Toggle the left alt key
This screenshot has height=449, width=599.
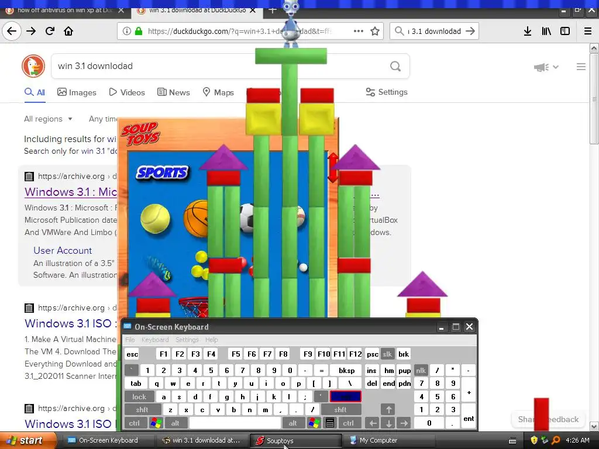click(175, 423)
